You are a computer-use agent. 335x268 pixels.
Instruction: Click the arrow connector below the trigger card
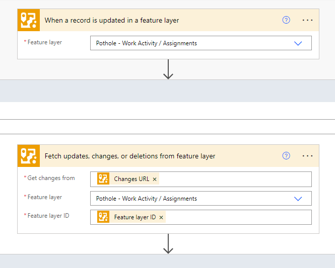click(168, 69)
